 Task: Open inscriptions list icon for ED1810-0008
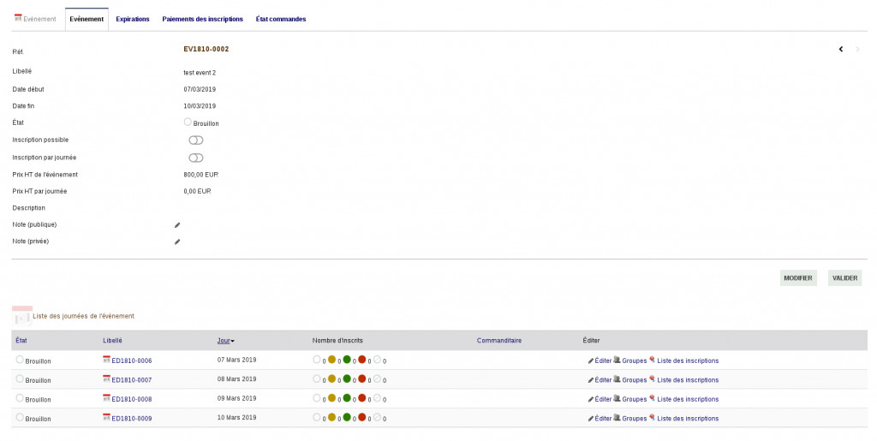pos(653,398)
